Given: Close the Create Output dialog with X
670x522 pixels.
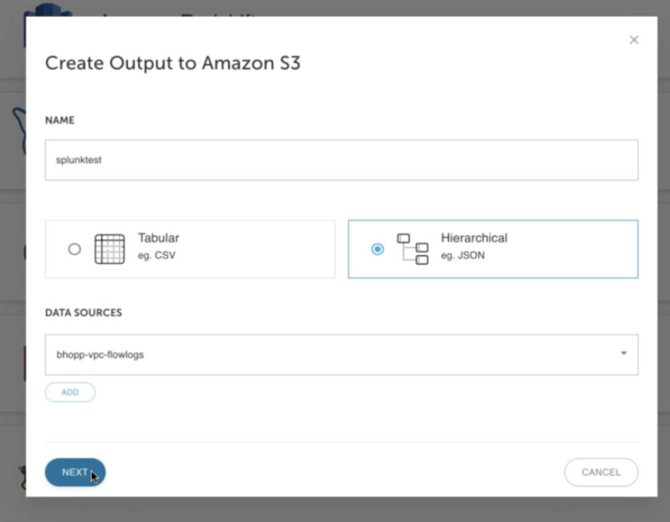Looking at the screenshot, I should click(x=634, y=40).
